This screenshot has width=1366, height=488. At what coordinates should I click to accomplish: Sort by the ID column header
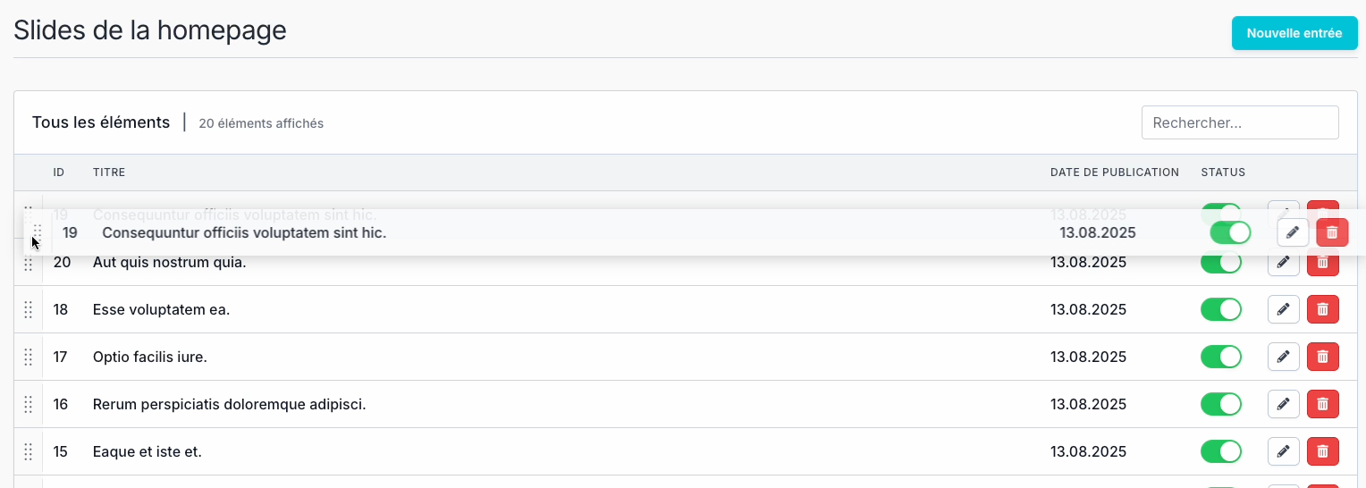click(x=59, y=172)
